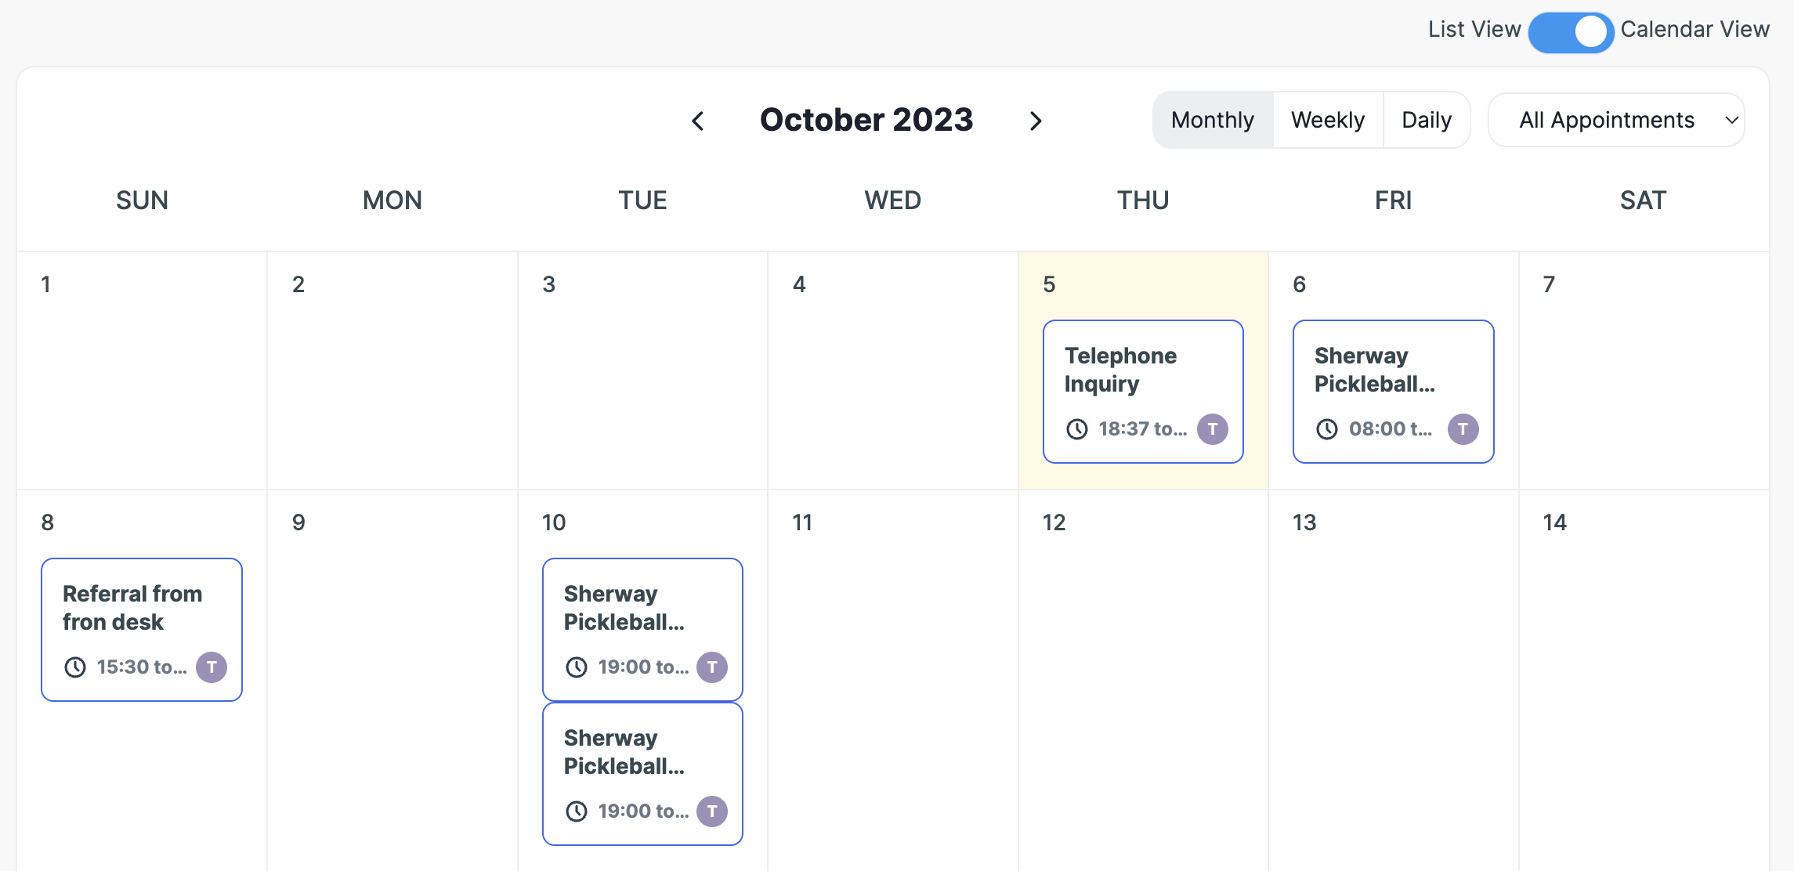Switch to the Daily view tab
The image size is (1794, 871).
pos(1427,120)
